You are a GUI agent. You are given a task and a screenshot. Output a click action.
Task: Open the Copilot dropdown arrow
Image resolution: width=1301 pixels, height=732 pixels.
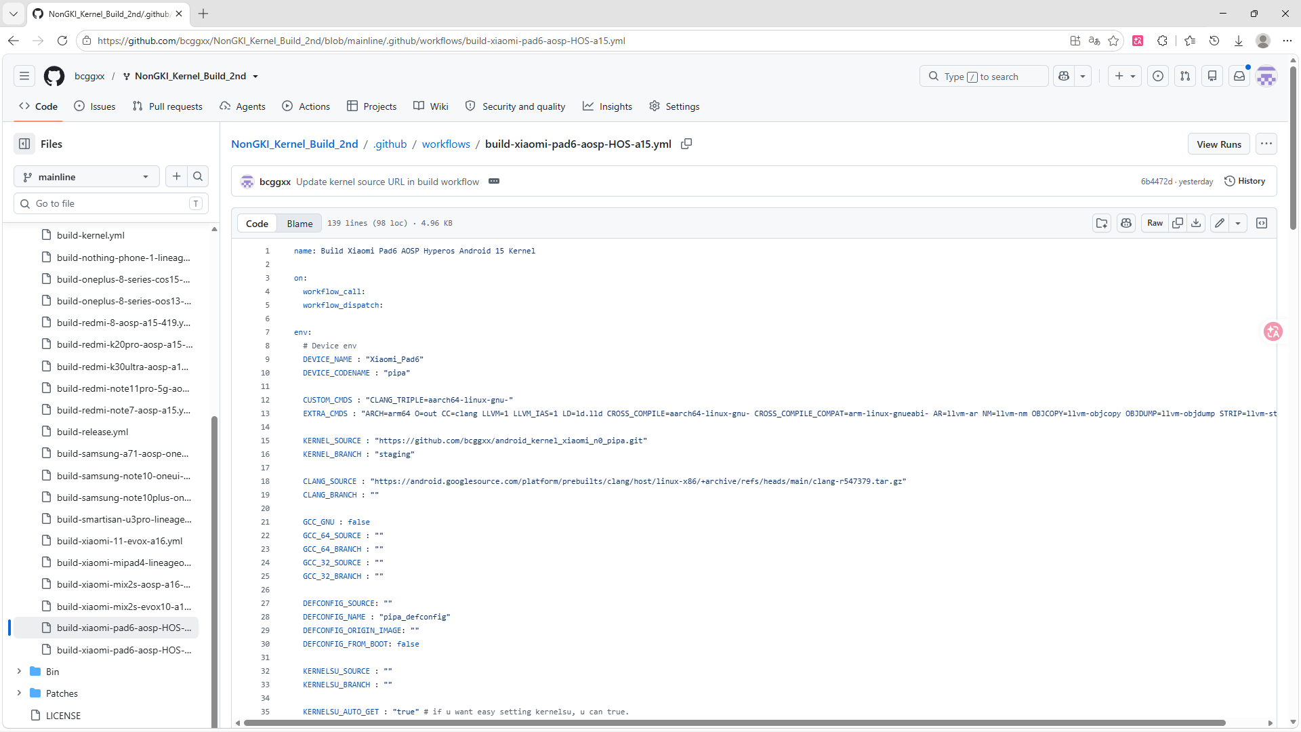click(1083, 76)
